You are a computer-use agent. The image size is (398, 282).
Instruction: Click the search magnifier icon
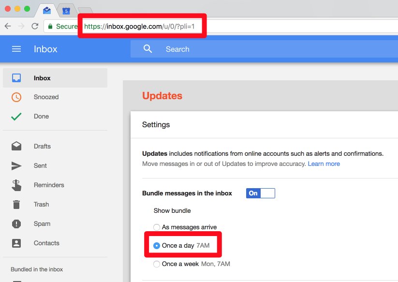pyautogui.click(x=147, y=49)
